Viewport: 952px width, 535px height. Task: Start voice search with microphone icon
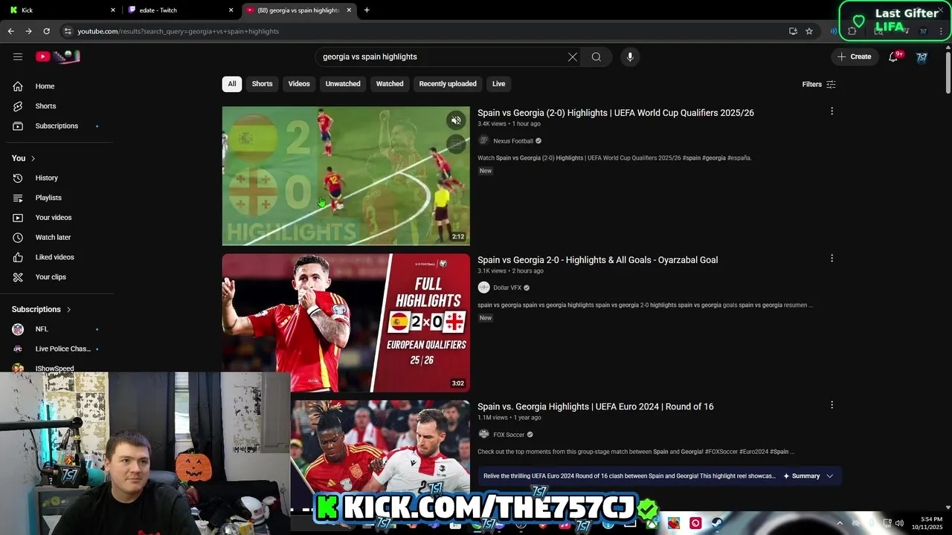630,56
